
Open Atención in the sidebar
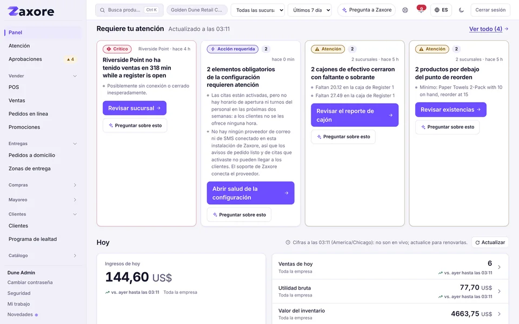43,45
